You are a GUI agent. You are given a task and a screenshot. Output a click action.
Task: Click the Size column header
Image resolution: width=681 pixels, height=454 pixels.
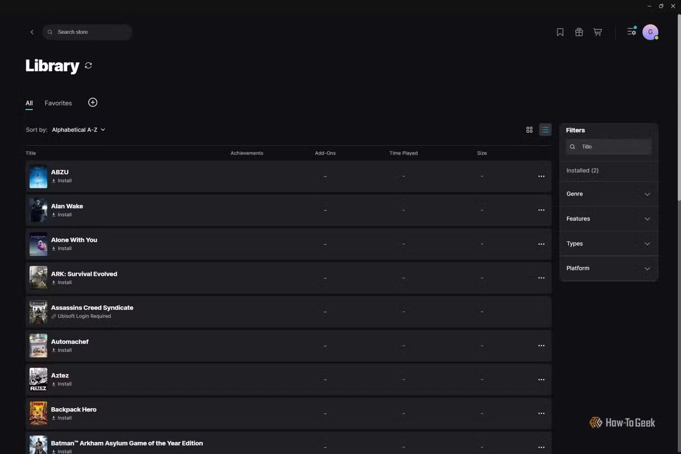point(482,153)
